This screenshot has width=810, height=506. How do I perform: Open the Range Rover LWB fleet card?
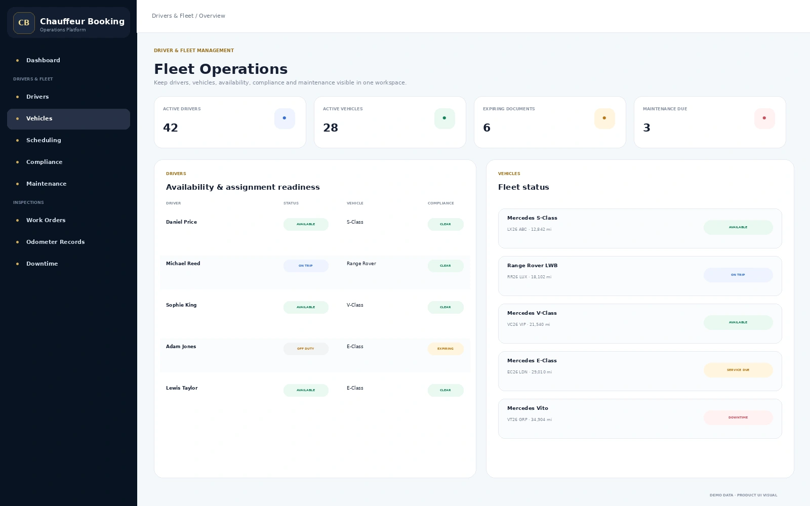(x=640, y=276)
